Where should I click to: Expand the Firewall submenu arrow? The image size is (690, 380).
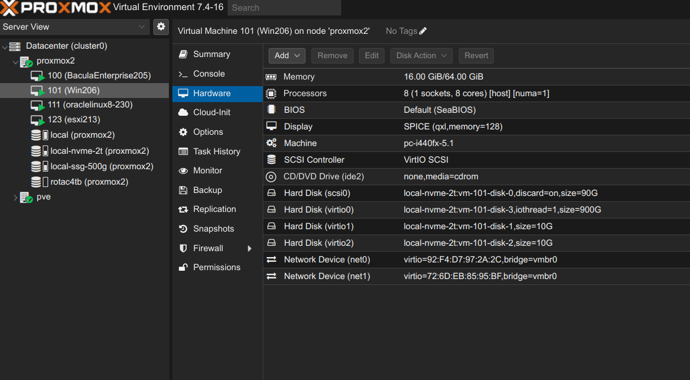tap(250, 249)
